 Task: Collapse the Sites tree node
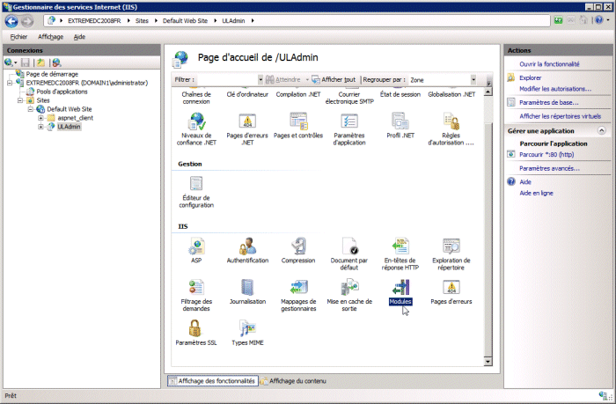(20, 100)
